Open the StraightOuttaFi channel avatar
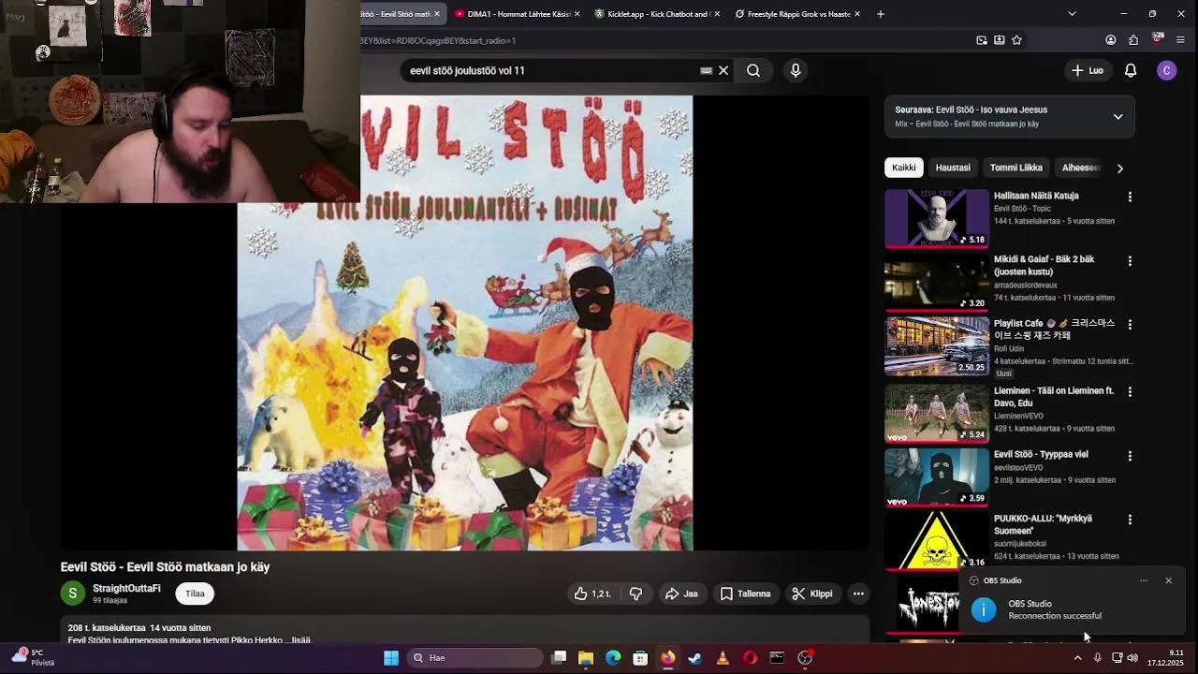 click(x=72, y=593)
